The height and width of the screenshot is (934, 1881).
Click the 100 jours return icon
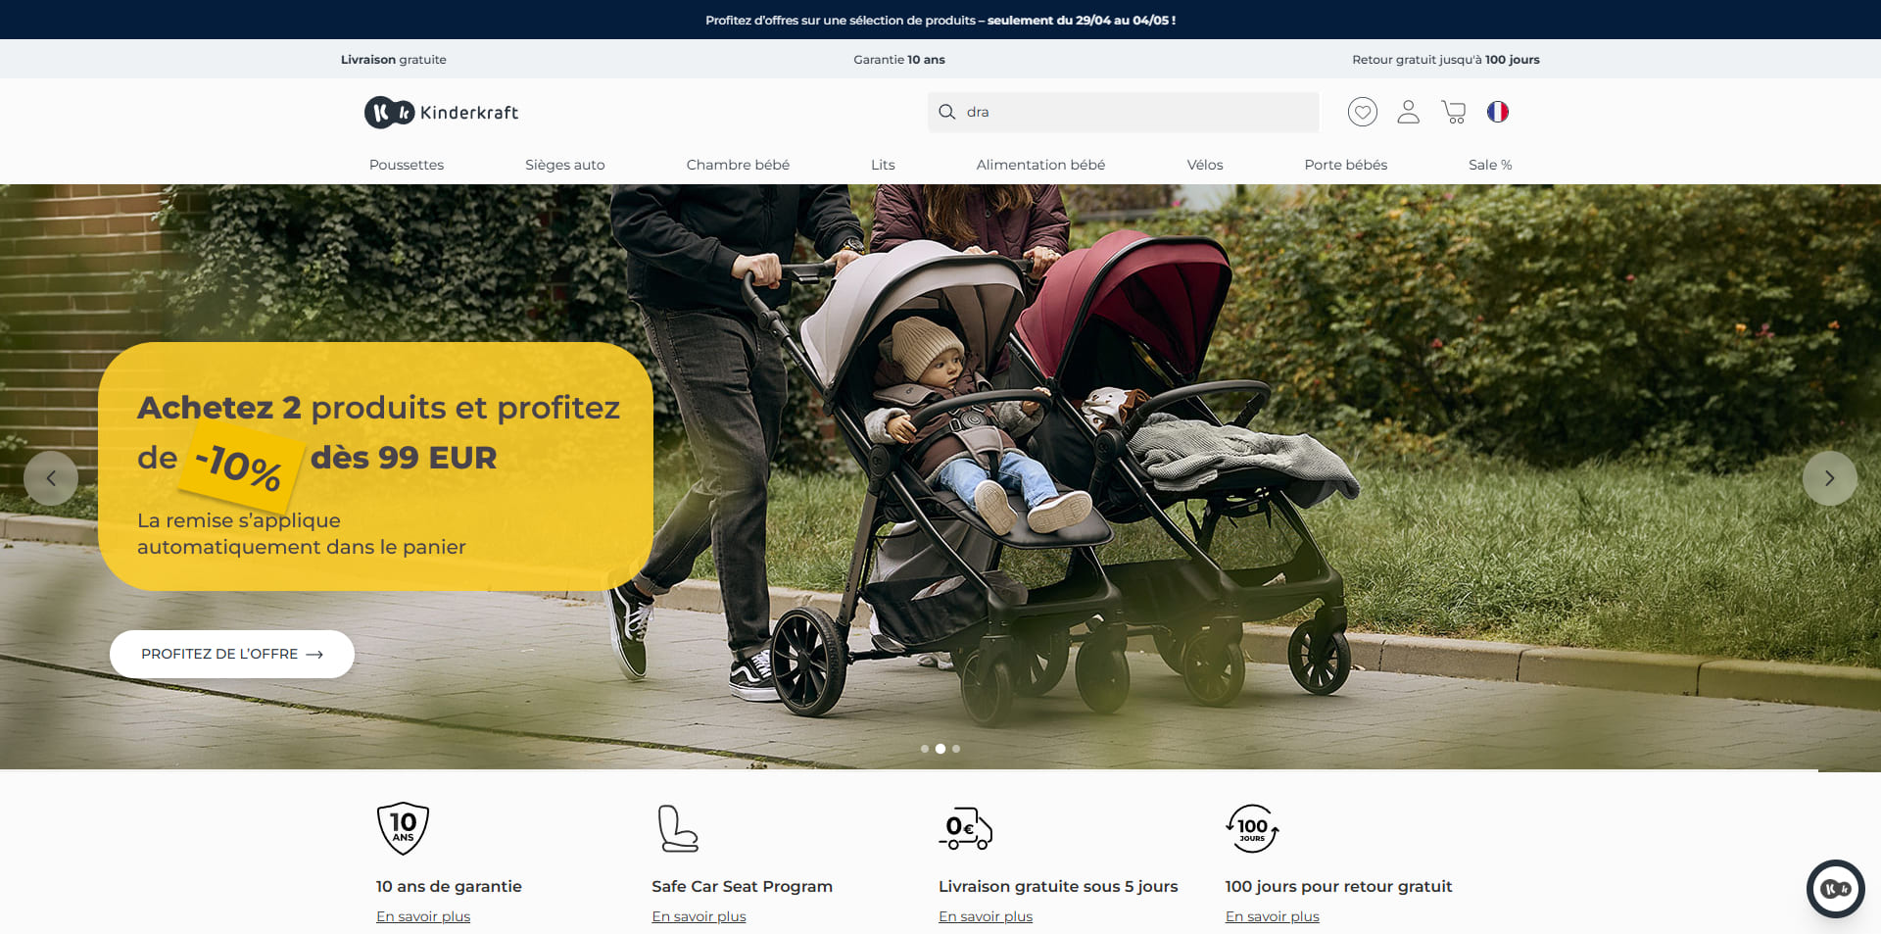tap(1252, 829)
